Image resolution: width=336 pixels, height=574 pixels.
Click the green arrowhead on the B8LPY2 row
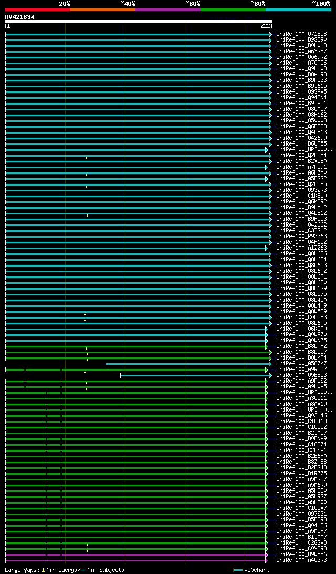click(267, 346)
